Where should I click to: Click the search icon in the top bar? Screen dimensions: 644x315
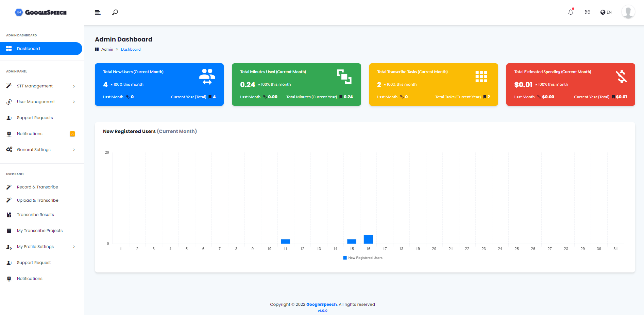115,12
